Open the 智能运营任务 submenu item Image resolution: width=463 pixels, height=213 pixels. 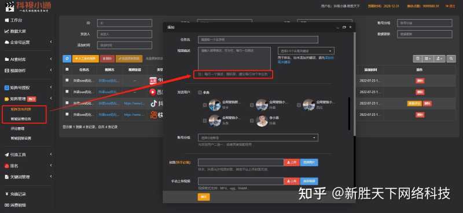[21, 119]
